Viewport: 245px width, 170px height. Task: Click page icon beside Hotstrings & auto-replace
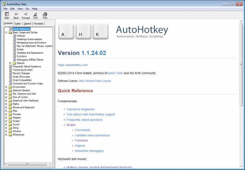pyautogui.click(x=14, y=39)
